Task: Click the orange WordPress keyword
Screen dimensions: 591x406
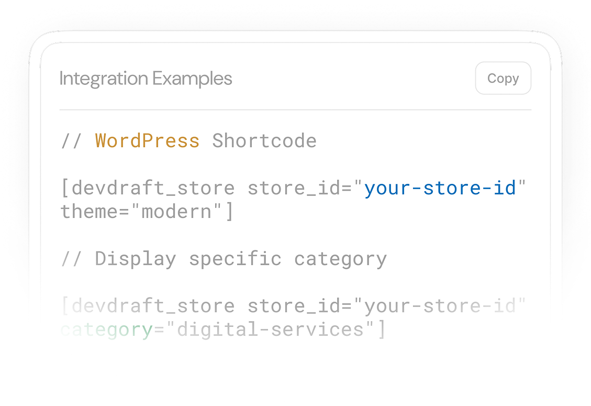Action: tap(147, 140)
